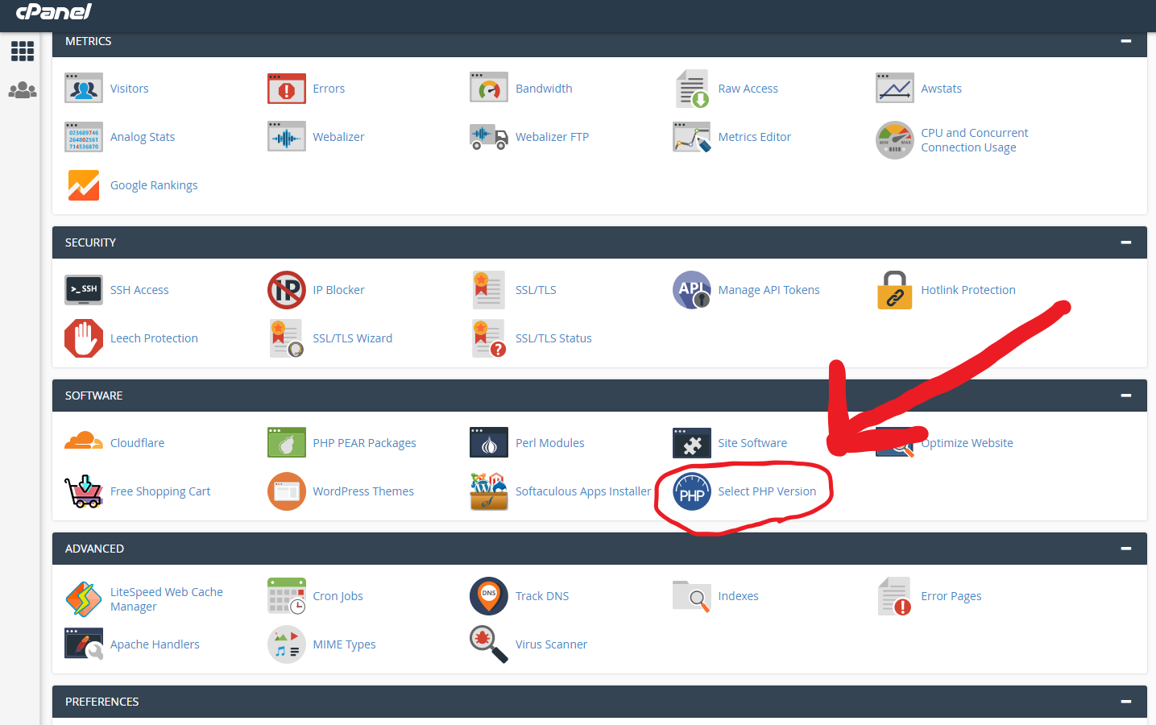The image size is (1156, 725).
Task: Click the SSL/TLS Status link
Action: 553,338
